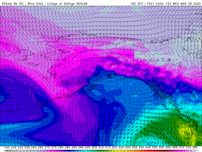Screen dimensions: 202x152
Task: Click the 'Valid: 15Z WED MAR 26 2025' text
Action: pyautogui.click(x=178, y=4)
